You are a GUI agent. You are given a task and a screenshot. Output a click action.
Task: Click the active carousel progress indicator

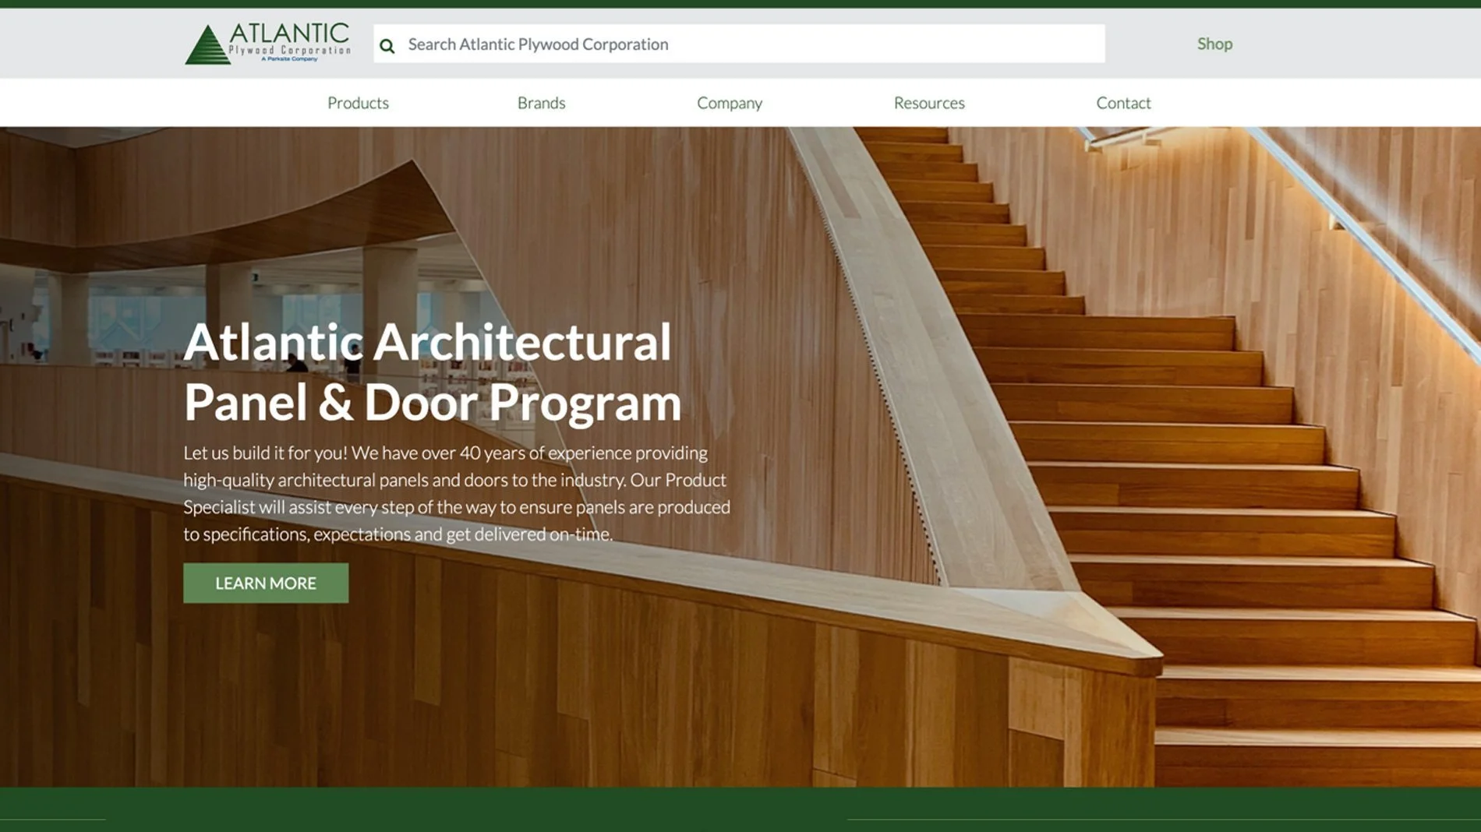(x=55, y=818)
